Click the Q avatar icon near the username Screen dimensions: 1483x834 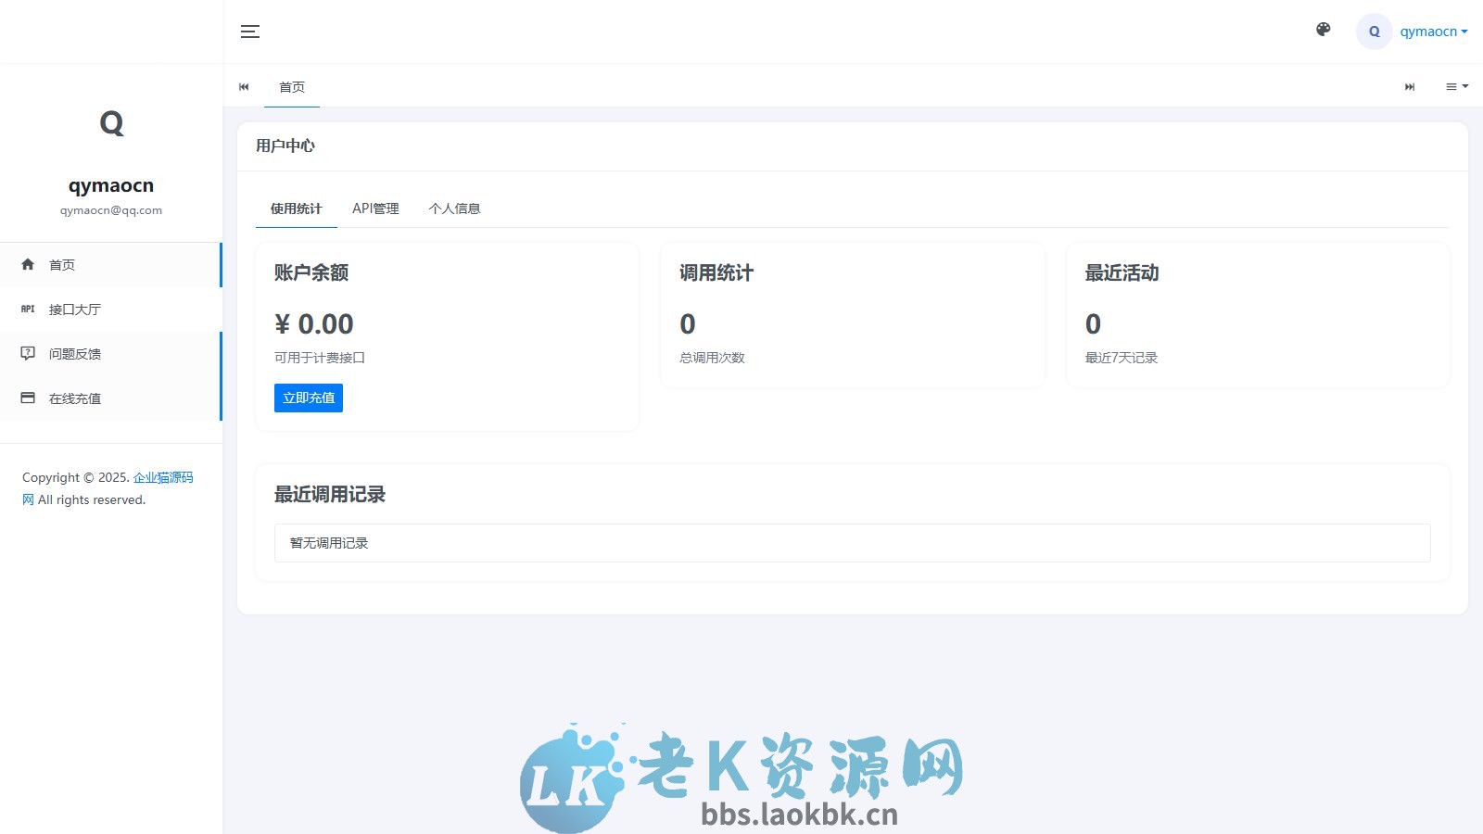tap(1374, 31)
